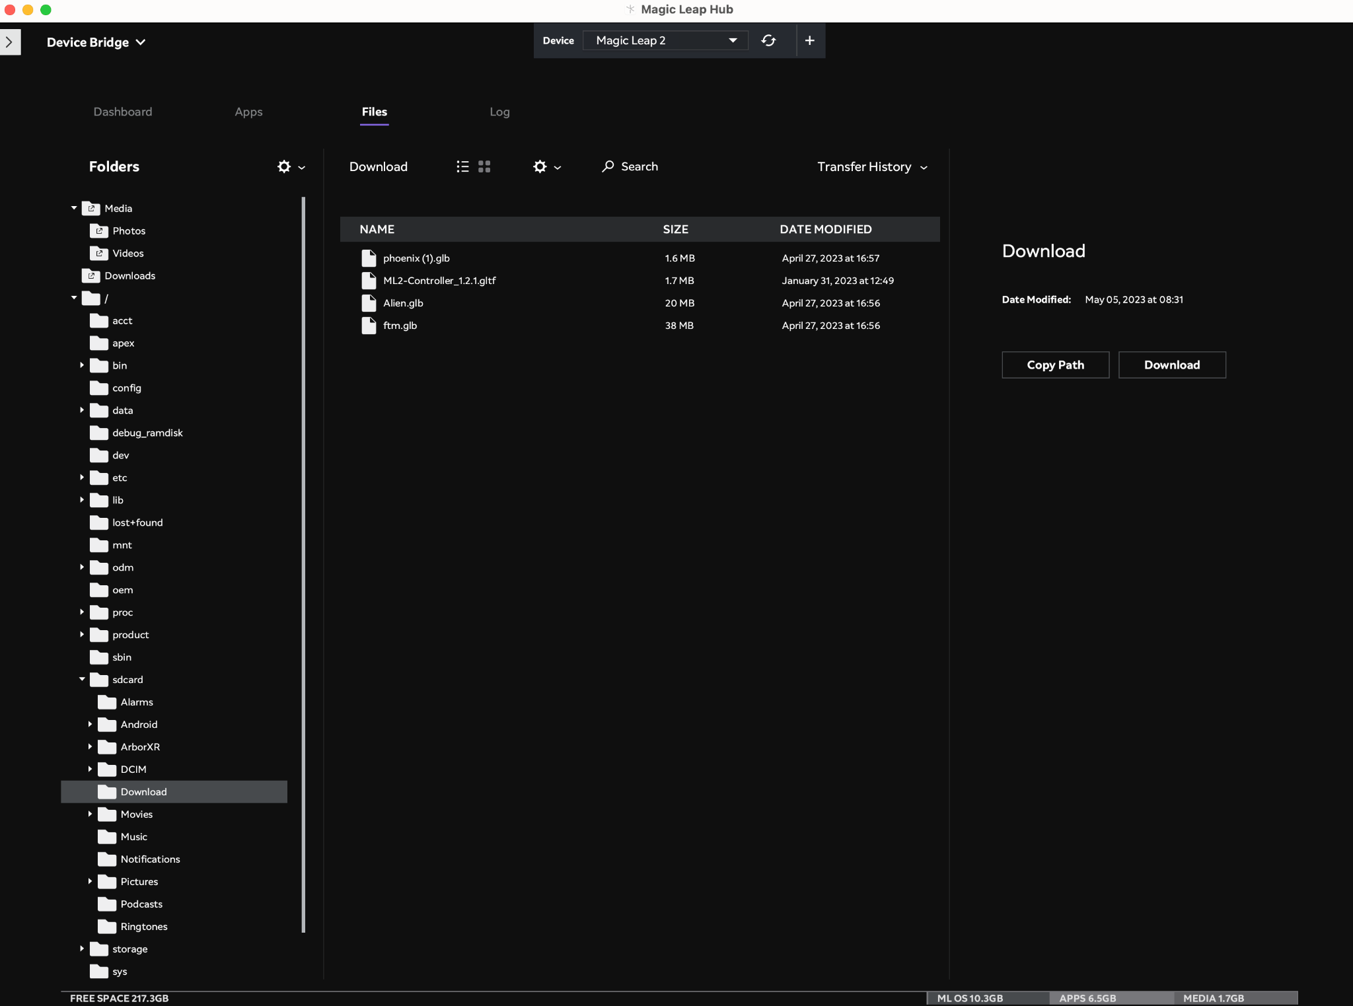Click the APPS 6.5GB storage segment

coord(1111,998)
